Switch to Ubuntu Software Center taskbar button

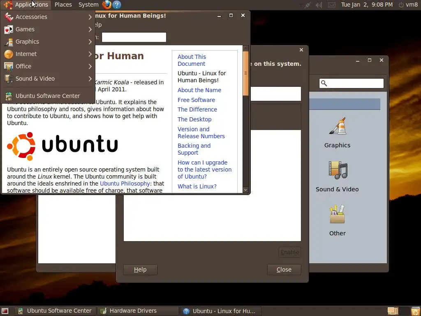[x=55, y=311]
